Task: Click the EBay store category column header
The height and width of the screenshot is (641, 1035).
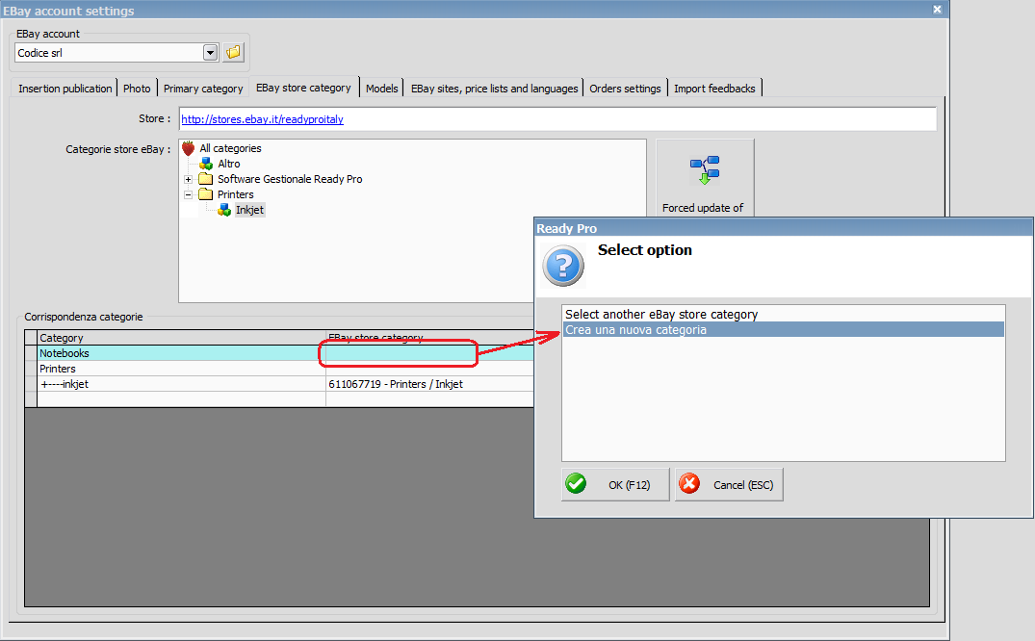Action: coord(429,337)
